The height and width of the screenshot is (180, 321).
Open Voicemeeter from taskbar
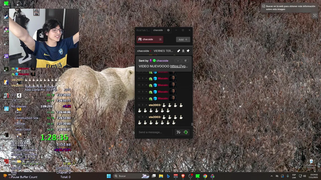click(176, 176)
